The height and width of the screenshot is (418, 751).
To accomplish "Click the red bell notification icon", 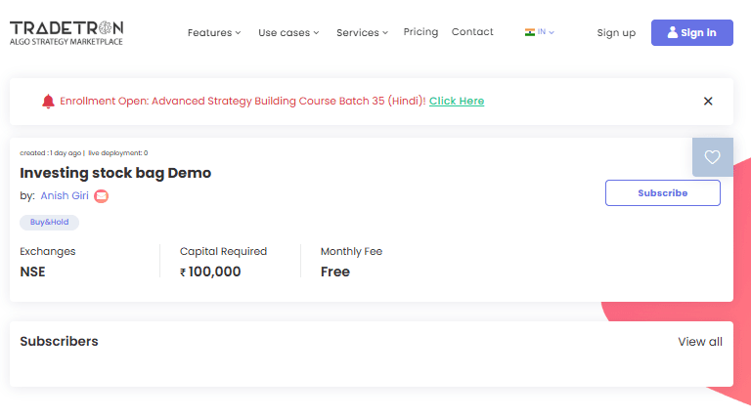I will pyautogui.click(x=48, y=102).
